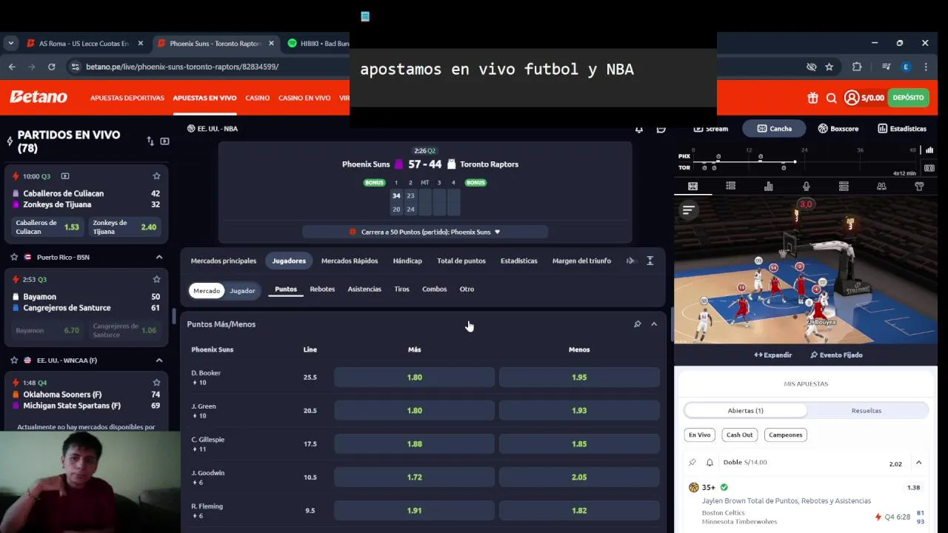Toggle Evento Fijado pin option
The height and width of the screenshot is (533, 948).
pyautogui.click(x=836, y=355)
